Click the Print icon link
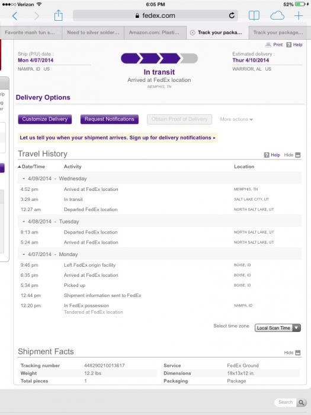 274,44
